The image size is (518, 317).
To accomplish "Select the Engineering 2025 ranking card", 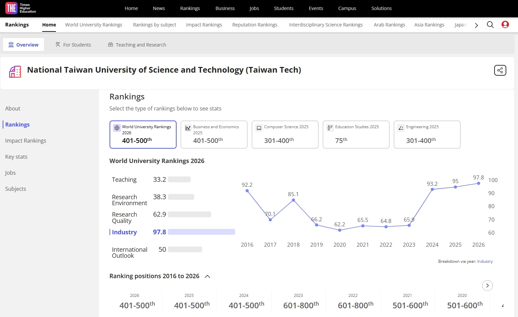I will point(427,134).
